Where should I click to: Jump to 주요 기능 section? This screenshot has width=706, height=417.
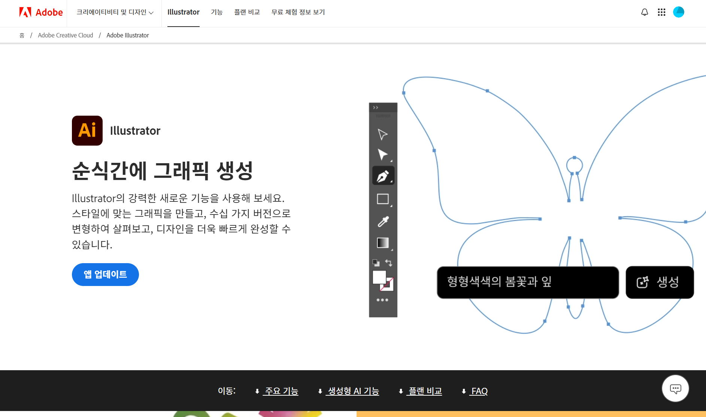tap(281, 391)
